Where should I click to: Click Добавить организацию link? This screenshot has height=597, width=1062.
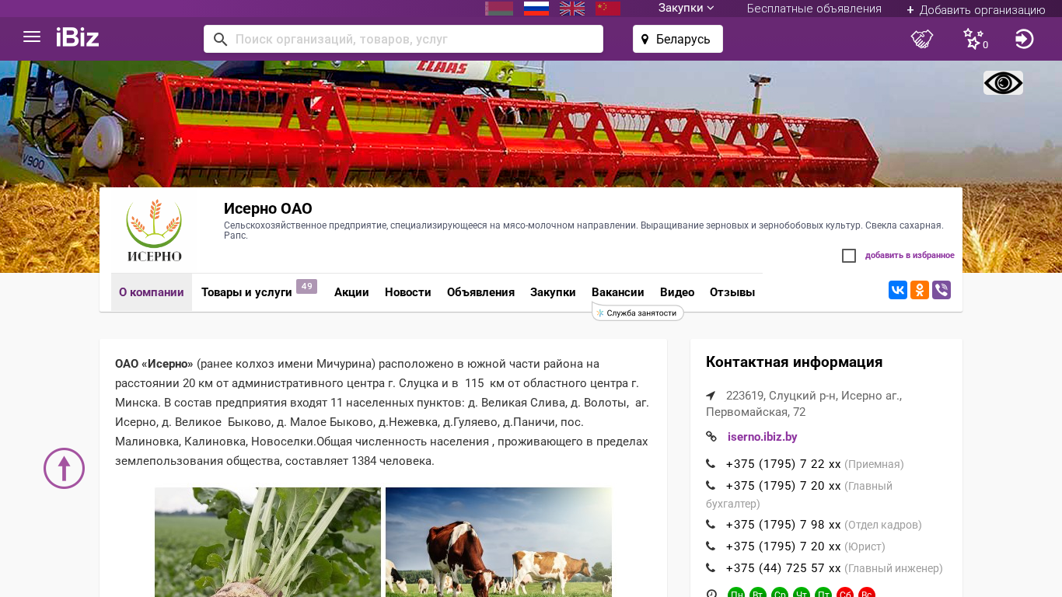pos(976,9)
